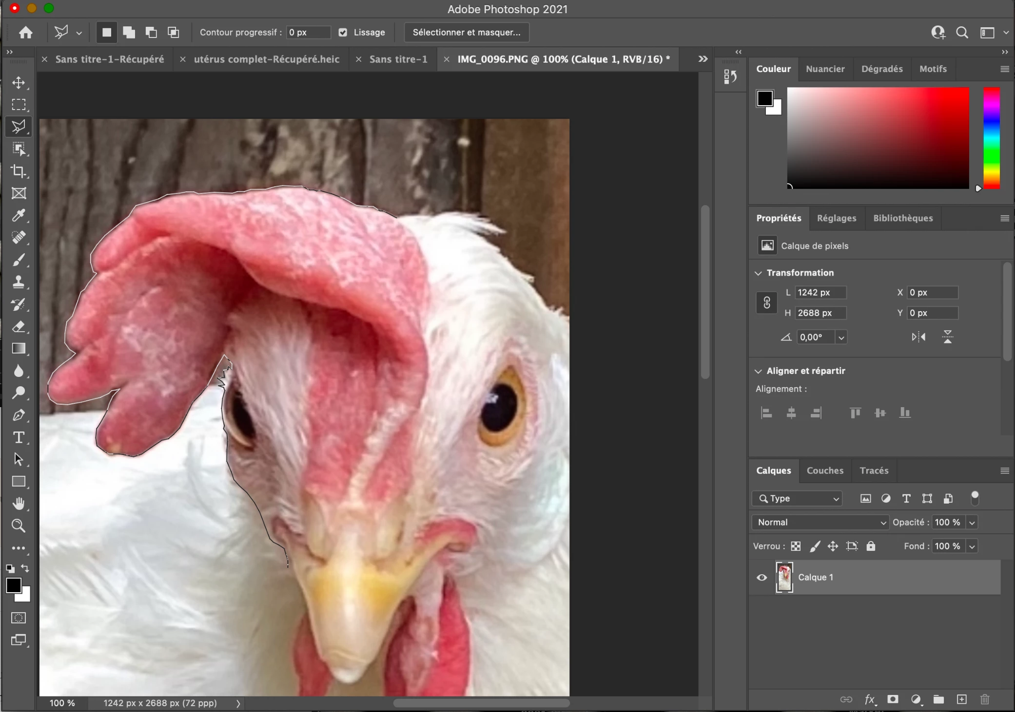This screenshot has height=712, width=1015.
Task: Click the add layer mask icon
Action: [893, 699]
